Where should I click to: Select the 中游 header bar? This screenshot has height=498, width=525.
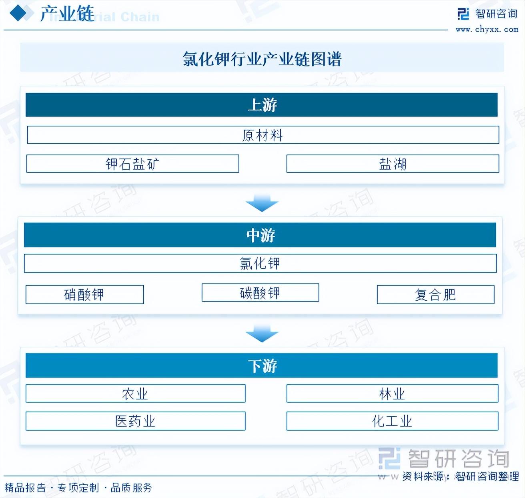pyautogui.click(x=260, y=235)
